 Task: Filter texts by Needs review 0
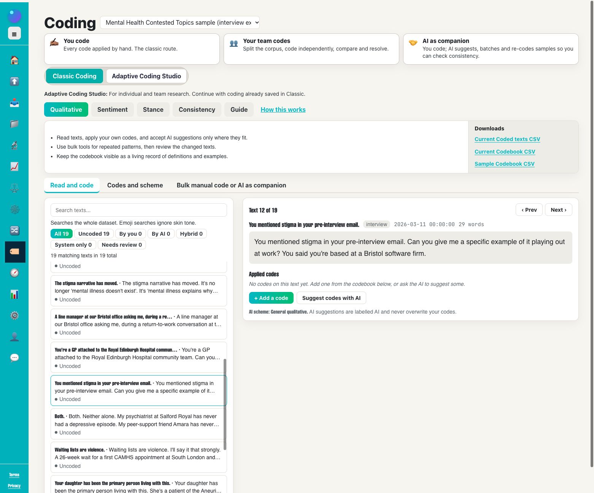tap(122, 245)
